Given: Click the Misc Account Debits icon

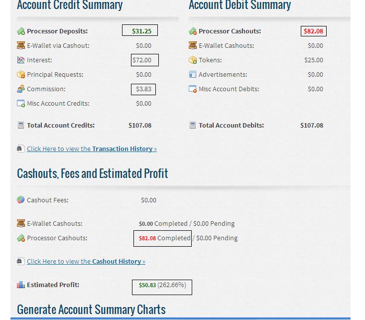Looking at the screenshot, I should pyautogui.click(x=193, y=89).
